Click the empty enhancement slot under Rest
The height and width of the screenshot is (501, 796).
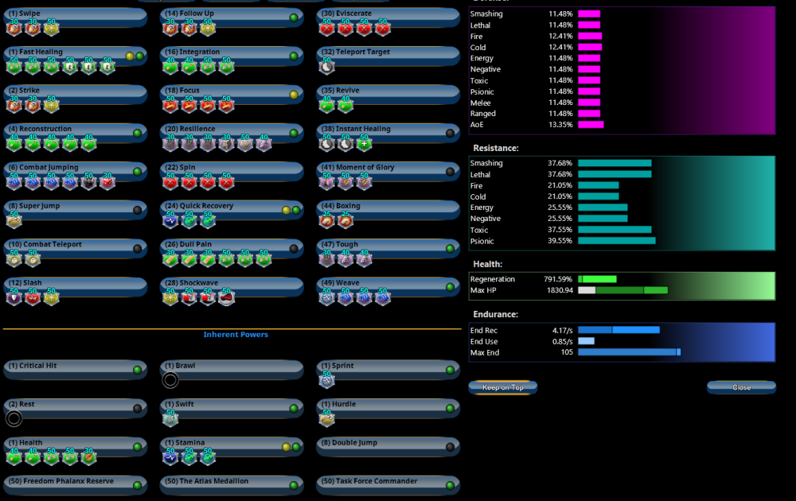pyautogui.click(x=14, y=418)
